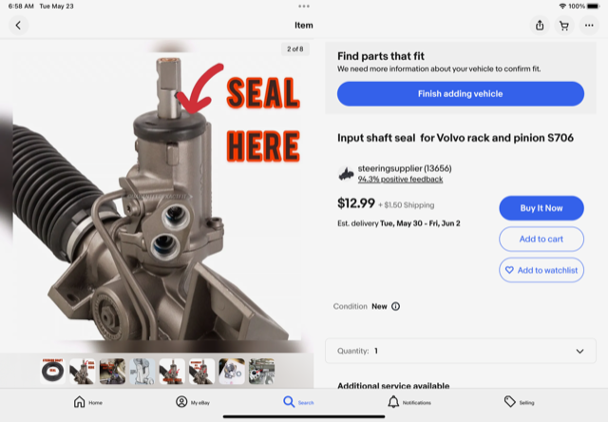Tap Finish adding vehicle button

(460, 93)
